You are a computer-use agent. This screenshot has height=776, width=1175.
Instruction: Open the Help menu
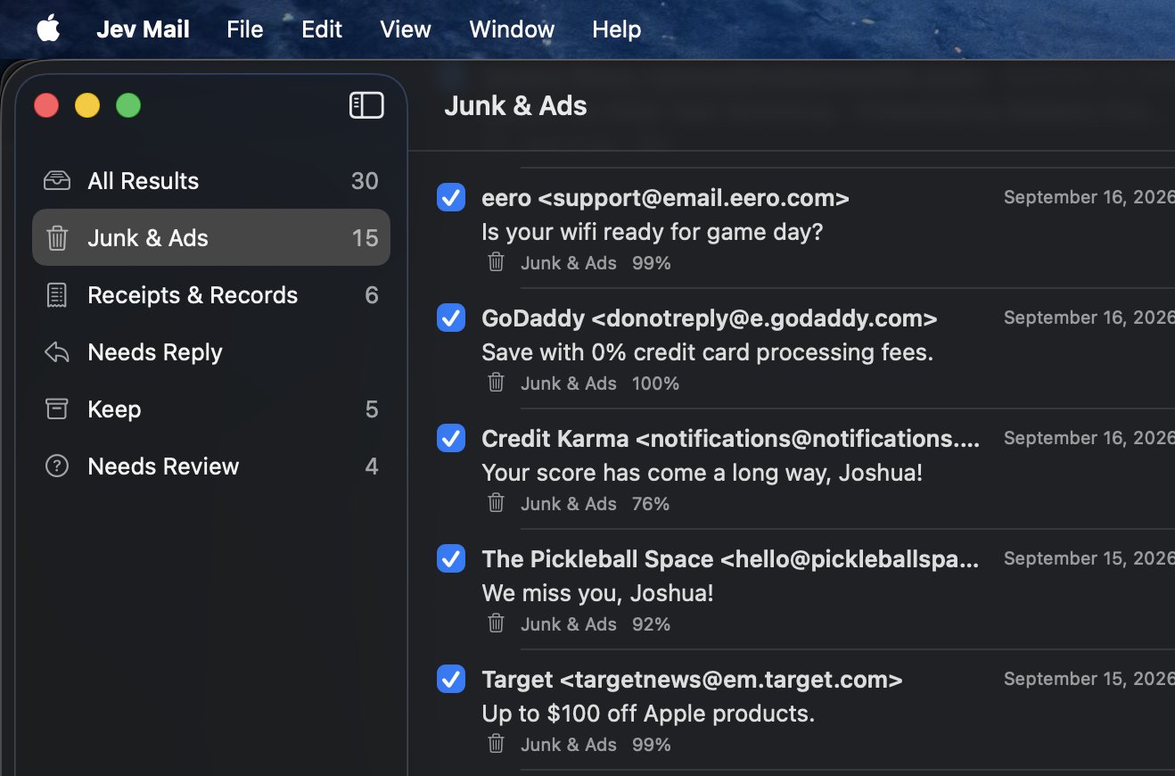616,29
